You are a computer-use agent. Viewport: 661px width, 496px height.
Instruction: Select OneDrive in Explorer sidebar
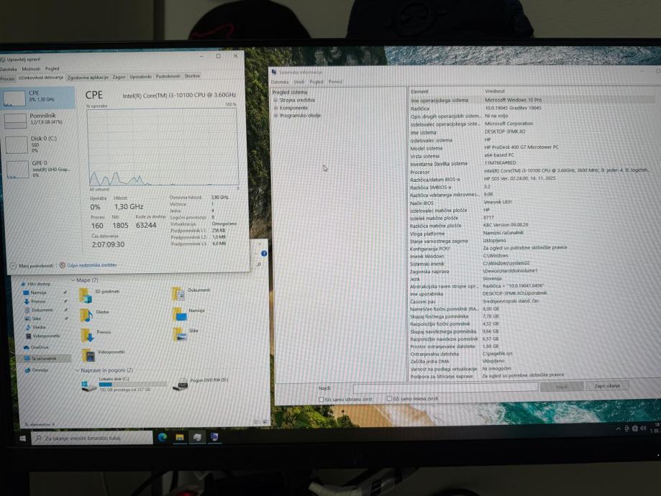[x=36, y=347]
